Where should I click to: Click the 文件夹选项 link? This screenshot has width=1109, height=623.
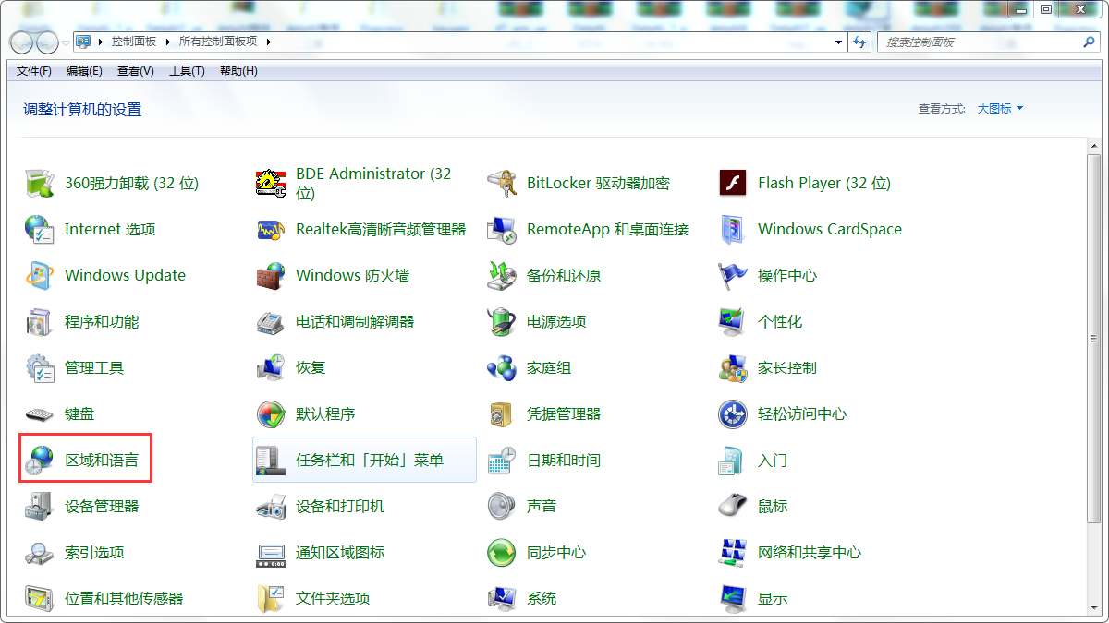coord(333,598)
